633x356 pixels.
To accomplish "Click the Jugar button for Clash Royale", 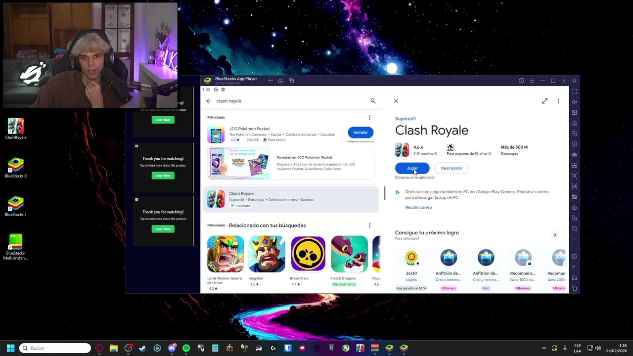I will coord(412,168).
